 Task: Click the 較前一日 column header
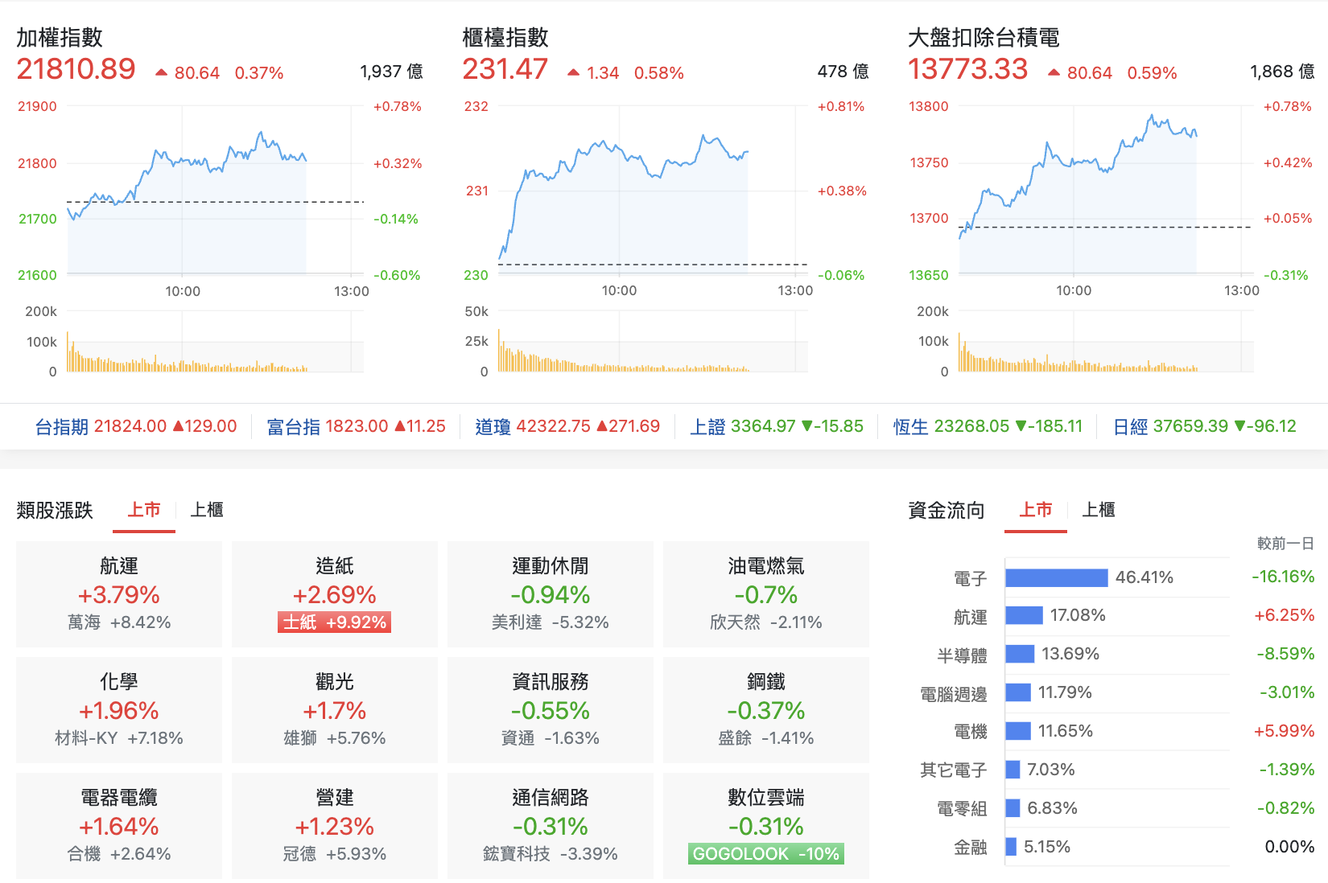tap(1285, 544)
